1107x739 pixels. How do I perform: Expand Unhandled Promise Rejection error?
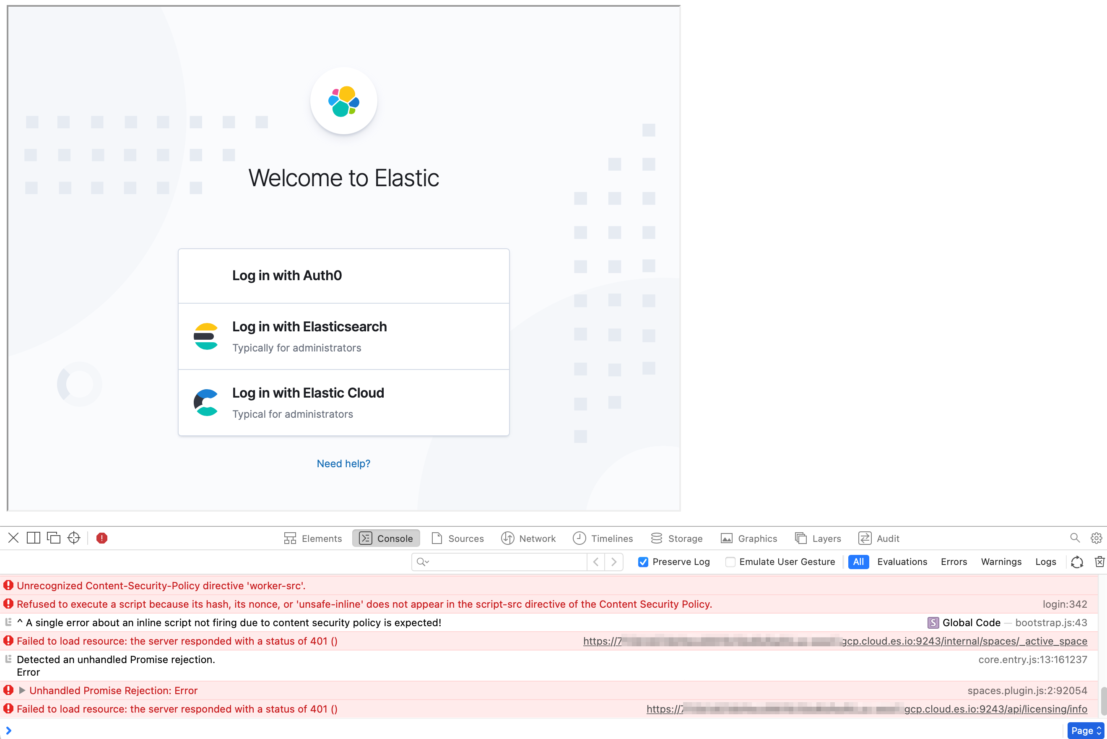pyautogui.click(x=22, y=690)
